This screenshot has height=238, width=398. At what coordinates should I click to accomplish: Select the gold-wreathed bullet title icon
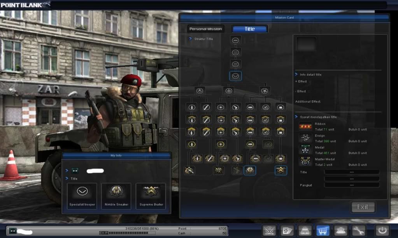point(197,159)
